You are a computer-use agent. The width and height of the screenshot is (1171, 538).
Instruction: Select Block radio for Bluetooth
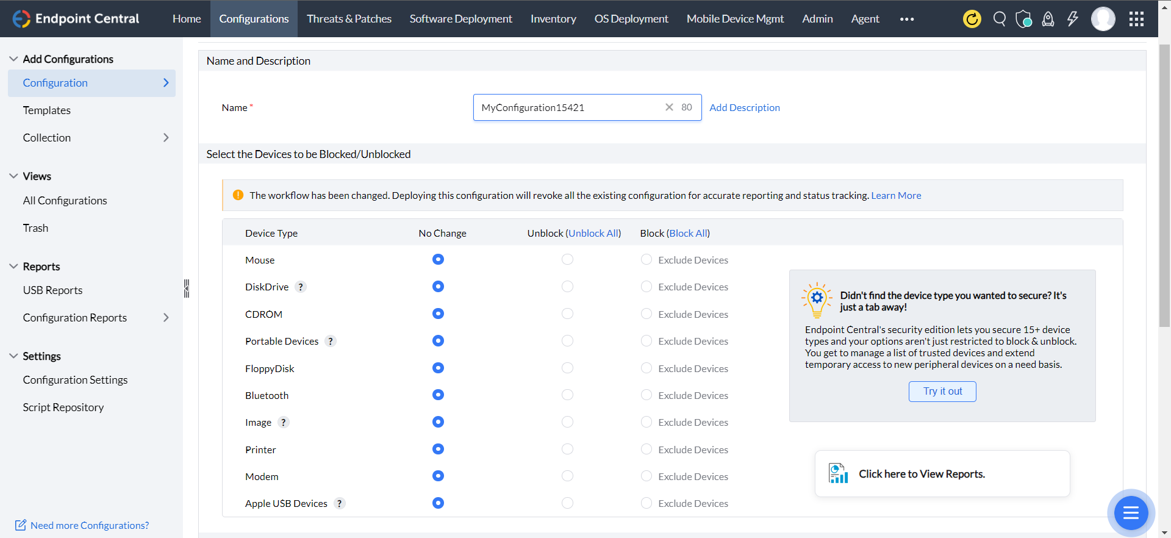coord(646,395)
